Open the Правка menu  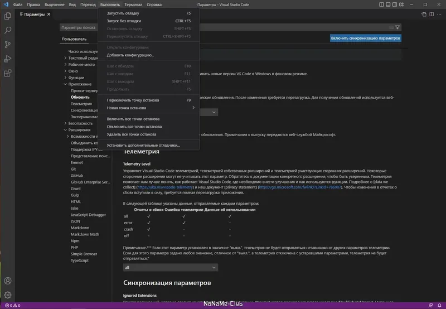point(33,4)
